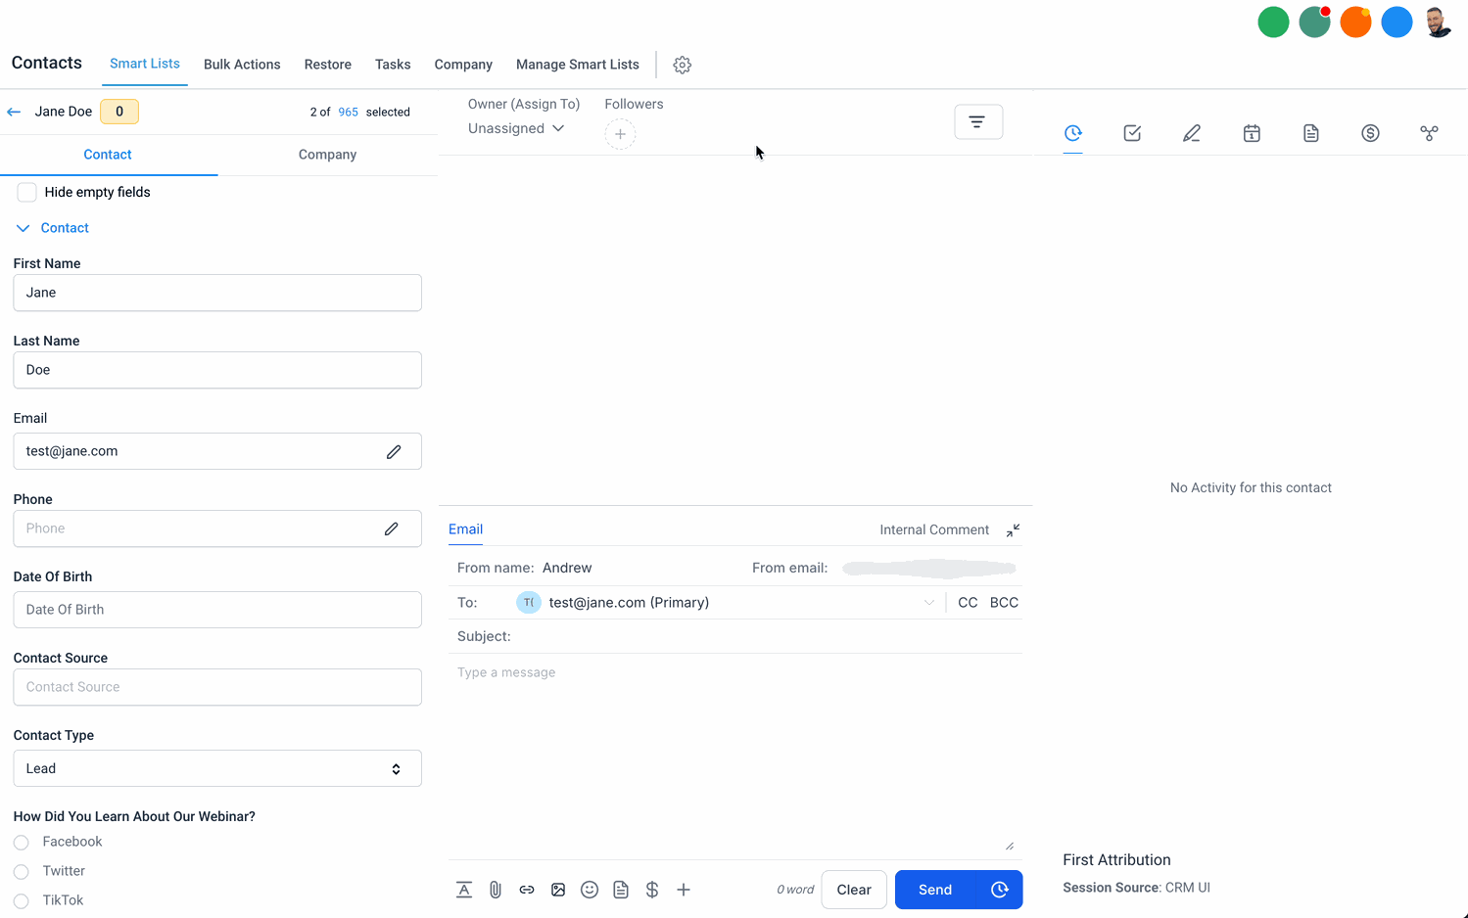Image resolution: width=1468 pixels, height=918 pixels.
Task: Toggle the Hide empty fields checkbox
Action: point(26,192)
